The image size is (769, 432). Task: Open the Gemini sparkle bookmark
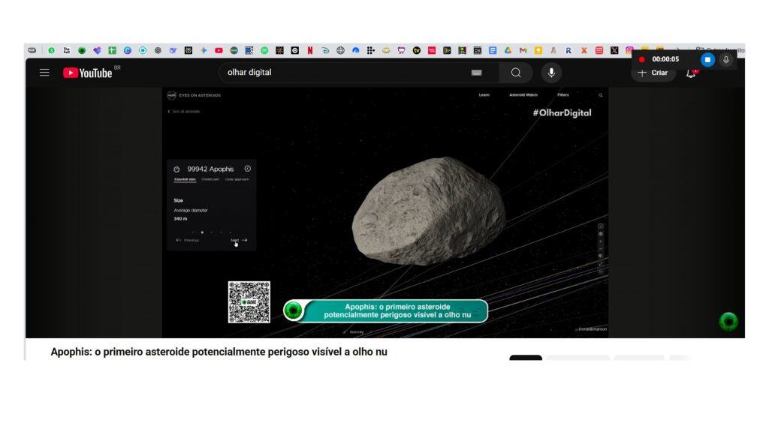coord(204,50)
